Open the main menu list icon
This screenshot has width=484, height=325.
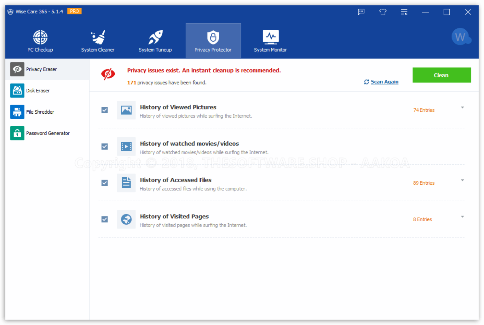(x=404, y=12)
